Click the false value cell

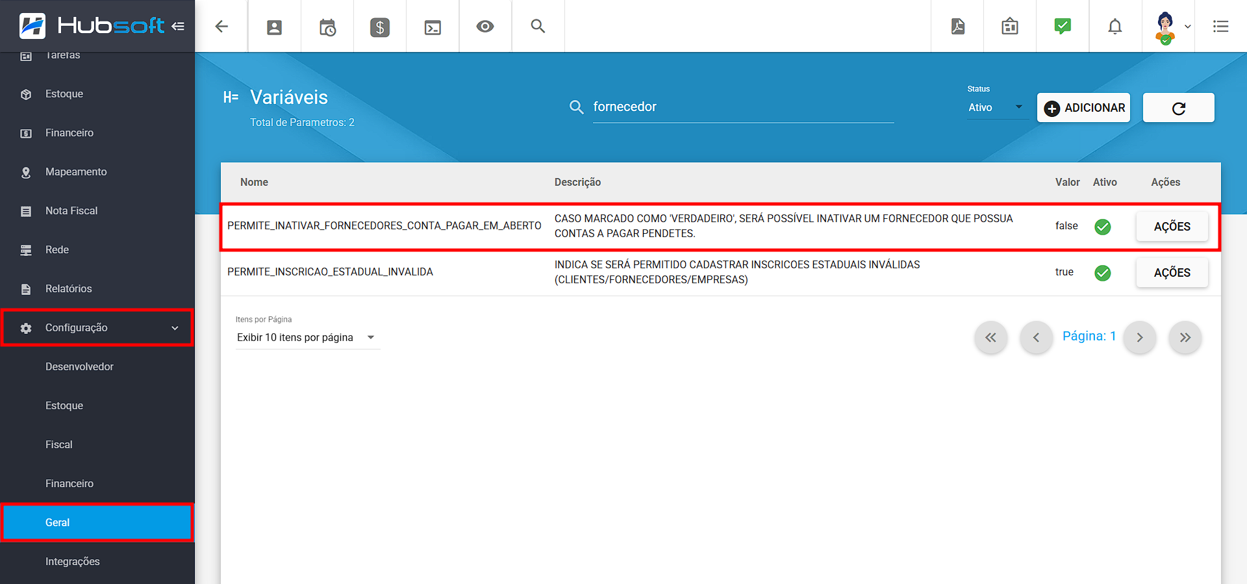pos(1066,226)
